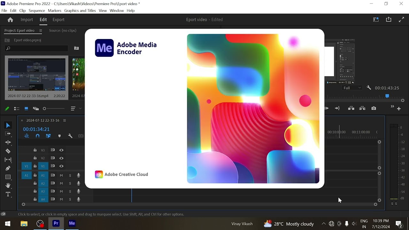Viewport: 409px width, 230px height.
Task: Open new bin from search icon in project panel
Action: tap(76, 48)
